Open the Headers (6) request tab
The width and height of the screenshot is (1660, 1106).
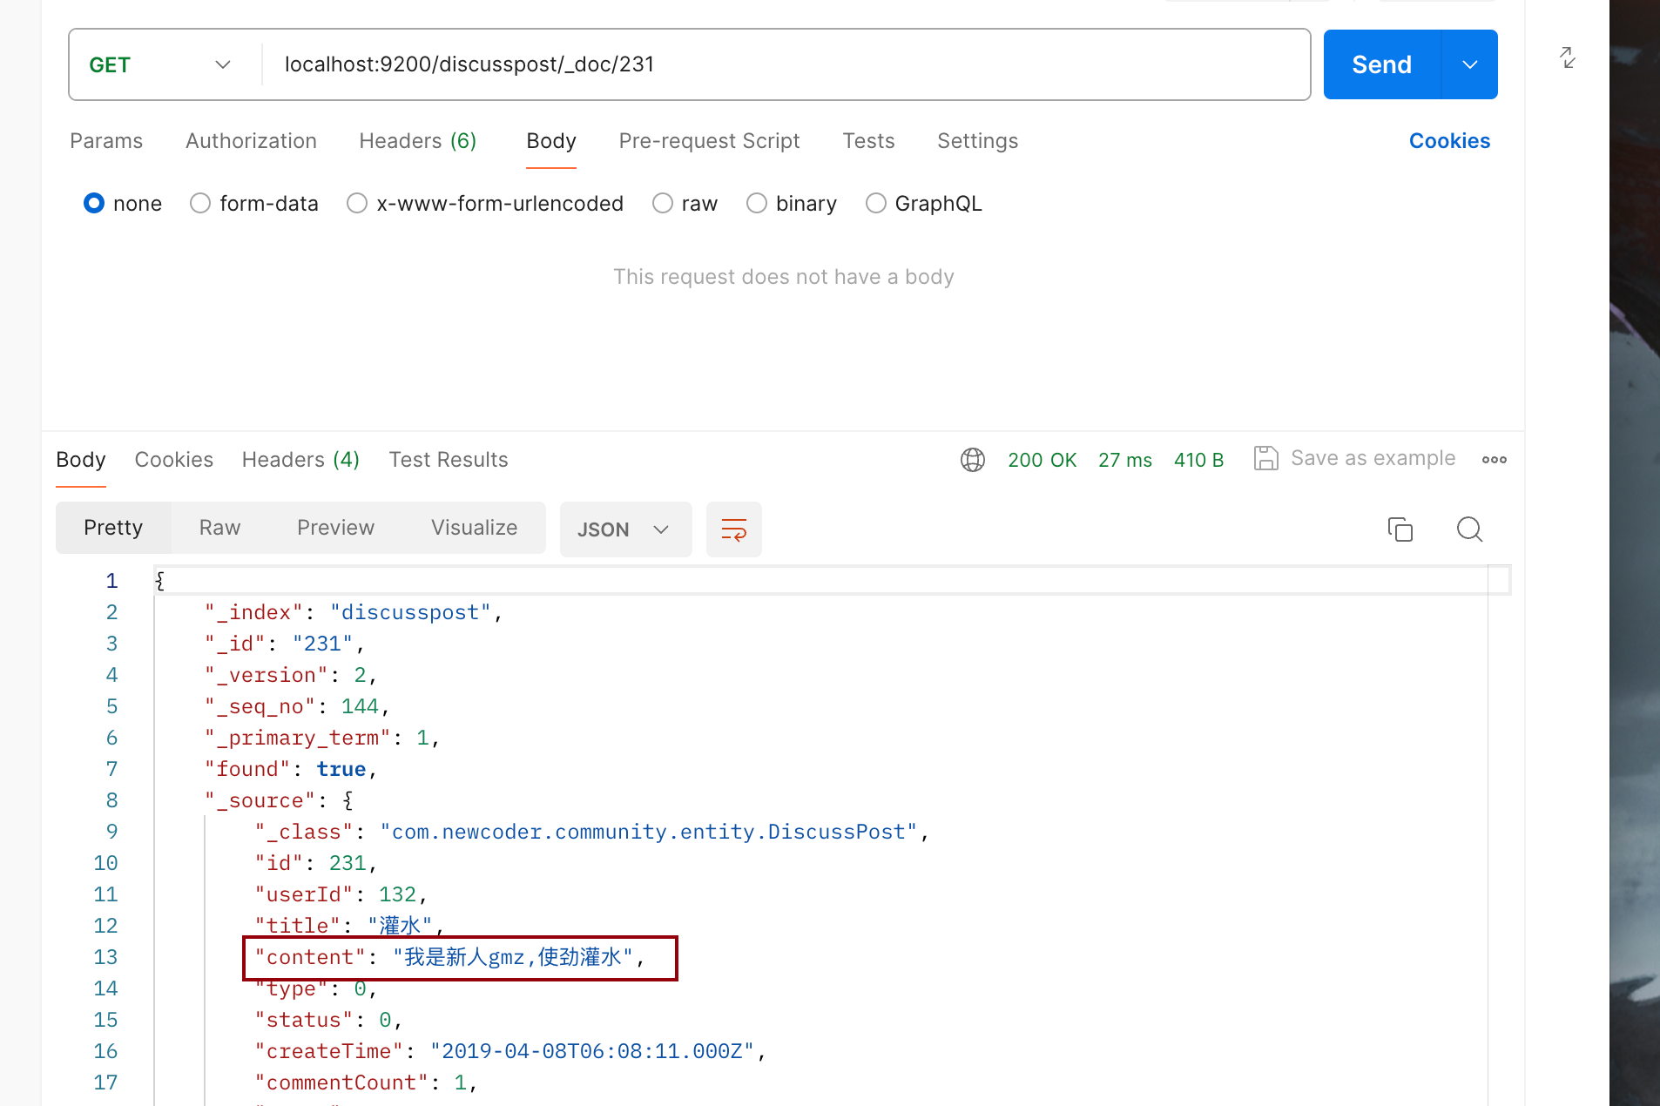click(x=418, y=141)
